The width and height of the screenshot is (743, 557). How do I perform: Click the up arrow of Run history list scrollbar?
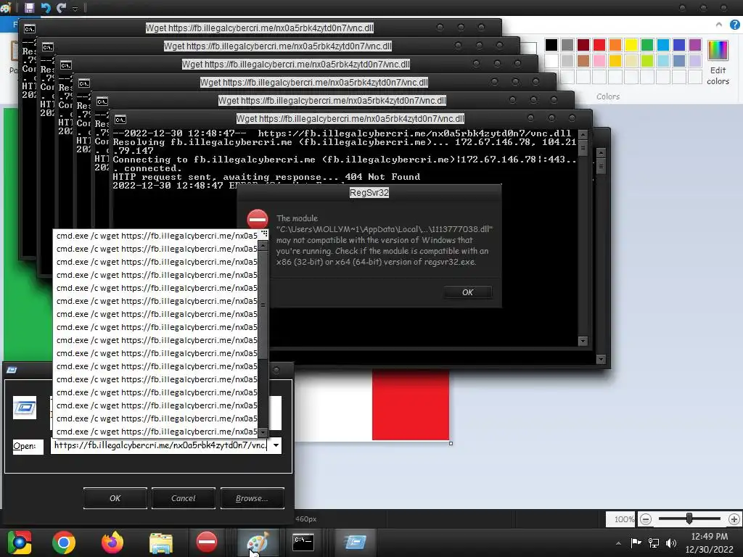tap(263, 246)
